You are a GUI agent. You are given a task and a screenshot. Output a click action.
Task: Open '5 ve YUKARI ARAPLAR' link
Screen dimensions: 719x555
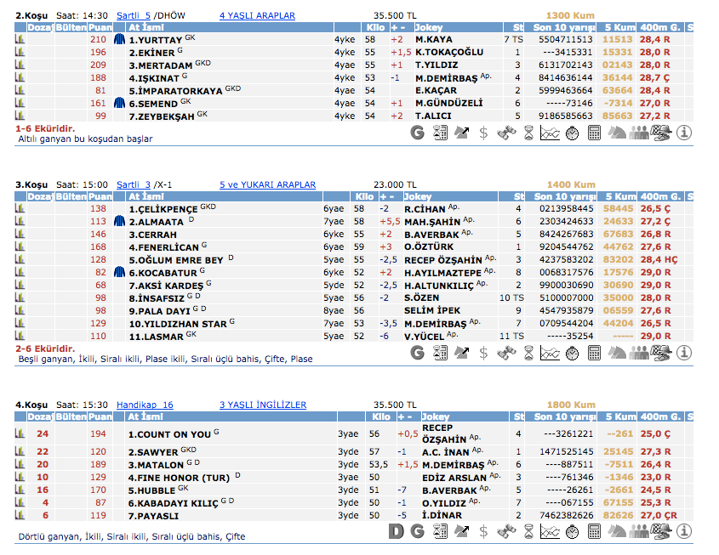point(267,184)
